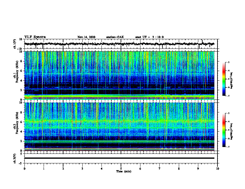Click the "0" tick on time axis
This screenshot has height=189, width=245.
[x=24, y=169]
